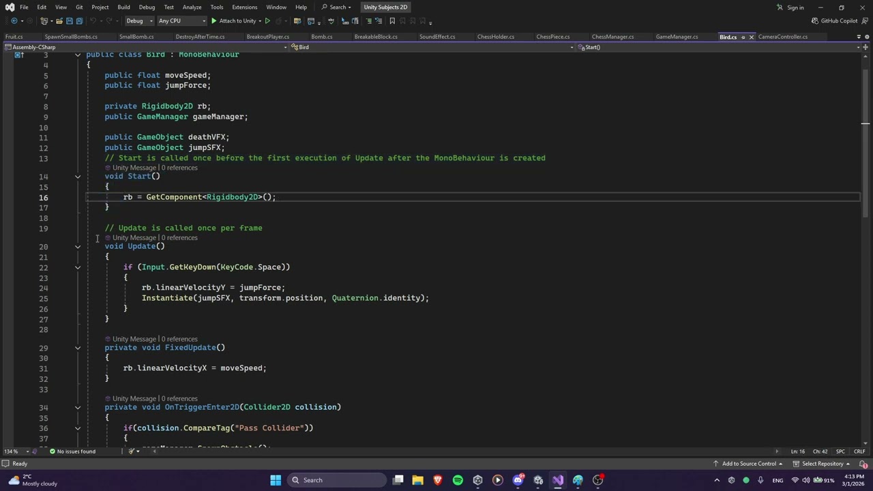Collapse the Start() method region
This screenshot has height=491, width=873.
[x=78, y=177]
